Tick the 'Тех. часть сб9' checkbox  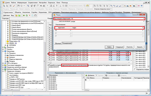tap(134, 52)
